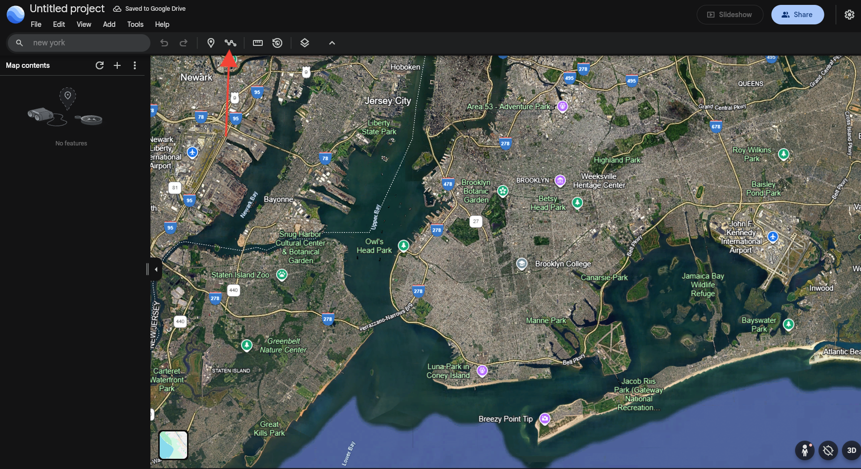This screenshot has width=861, height=469.
Task: Click the minimap thumbnail on the map
Action: click(x=173, y=445)
